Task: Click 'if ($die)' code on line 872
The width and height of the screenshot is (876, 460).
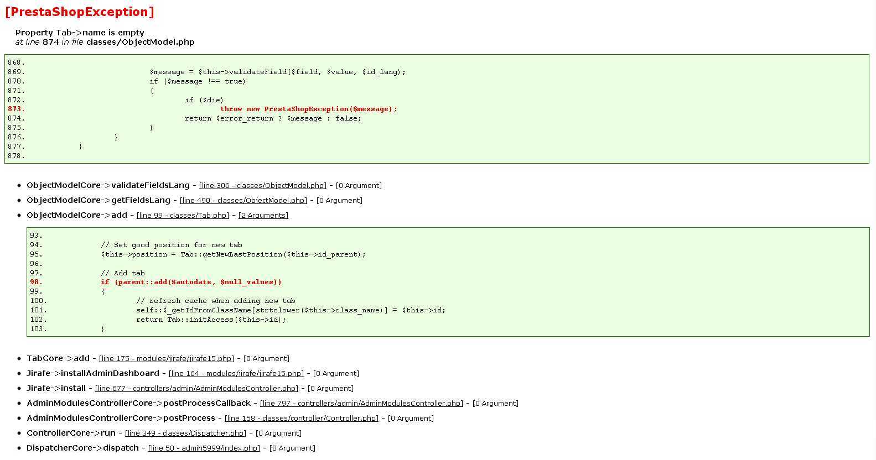Action: coord(204,100)
